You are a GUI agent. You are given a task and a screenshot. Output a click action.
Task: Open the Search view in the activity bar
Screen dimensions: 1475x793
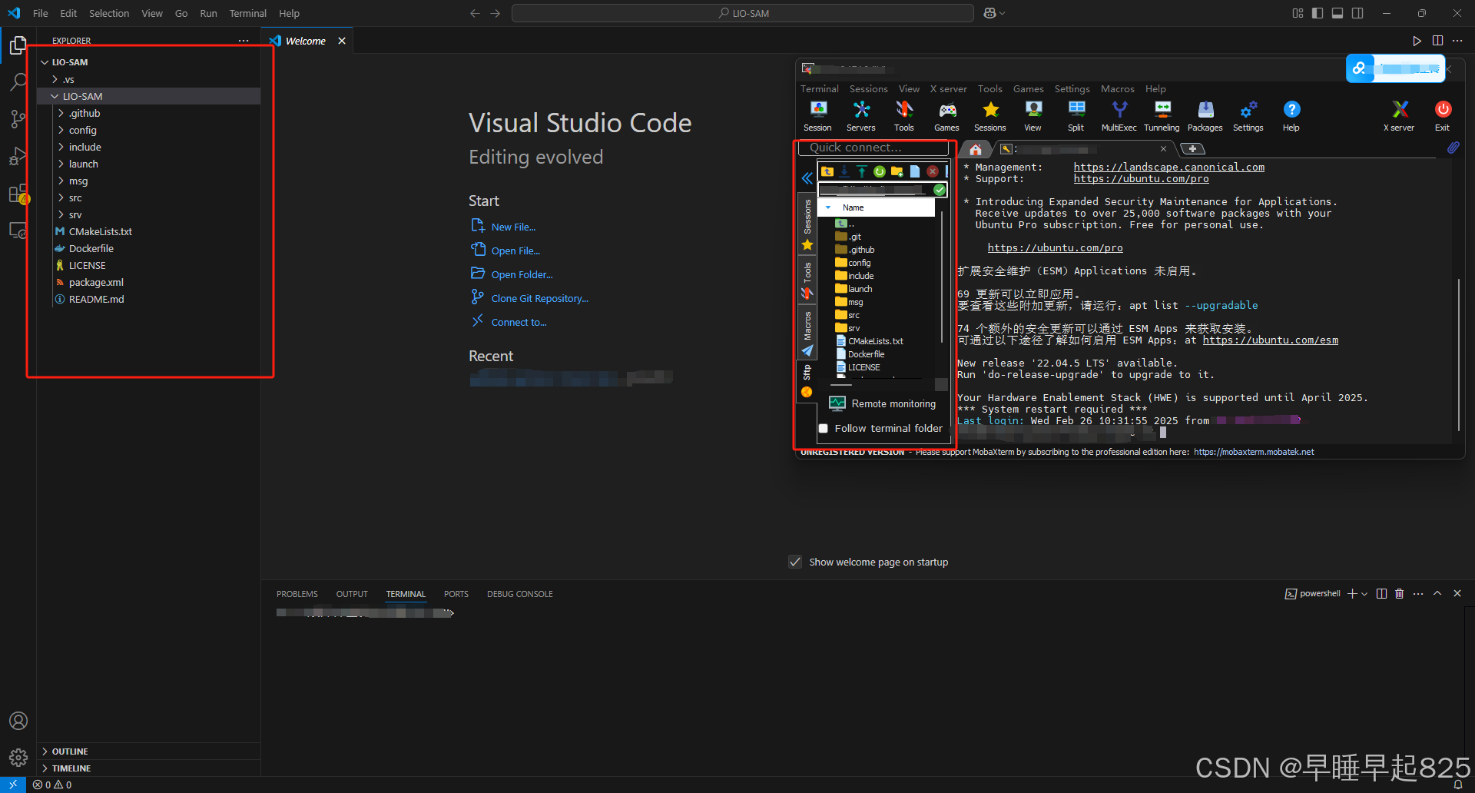point(18,81)
